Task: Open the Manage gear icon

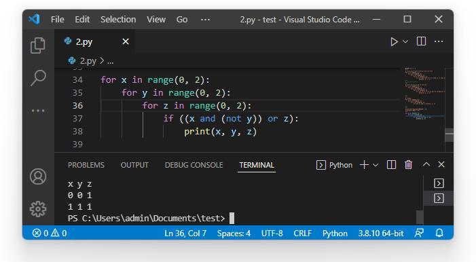Action: click(x=38, y=209)
